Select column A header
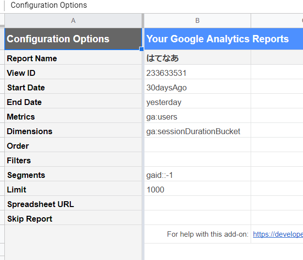This screenshot has width=303, height=260. pyautogui.click(x=73, y=21)
